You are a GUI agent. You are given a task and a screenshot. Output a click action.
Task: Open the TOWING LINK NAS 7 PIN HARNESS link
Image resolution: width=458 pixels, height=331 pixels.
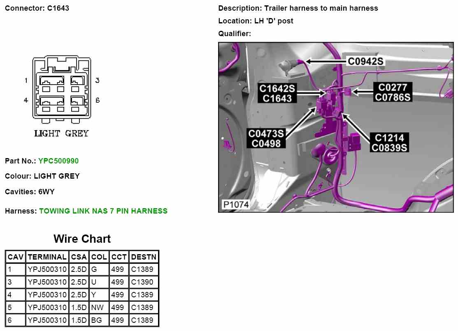103,211
